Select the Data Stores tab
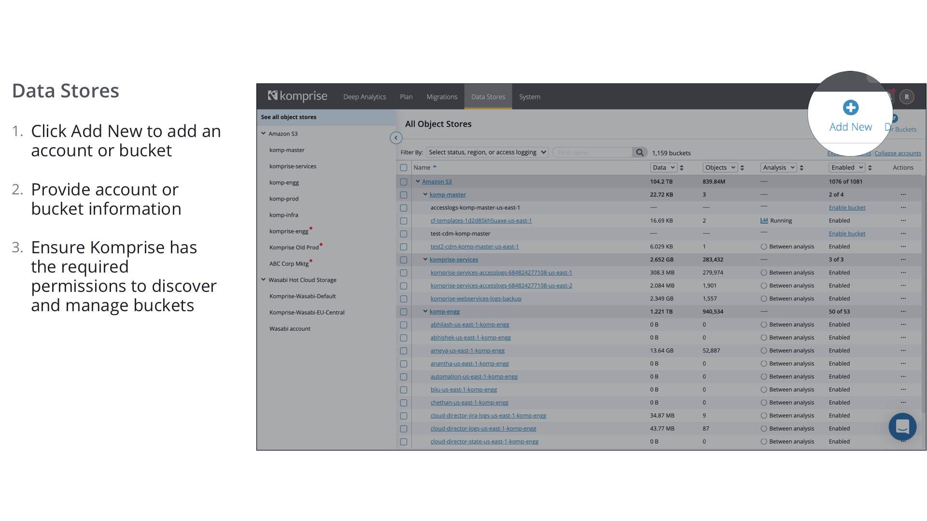Image resolution: width=927 pixels, height=521 pixels. click(x=488, y=97)
